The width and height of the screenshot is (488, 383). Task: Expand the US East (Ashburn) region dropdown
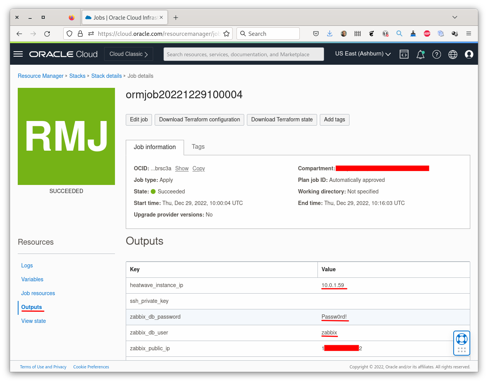[x=363, y=54]
